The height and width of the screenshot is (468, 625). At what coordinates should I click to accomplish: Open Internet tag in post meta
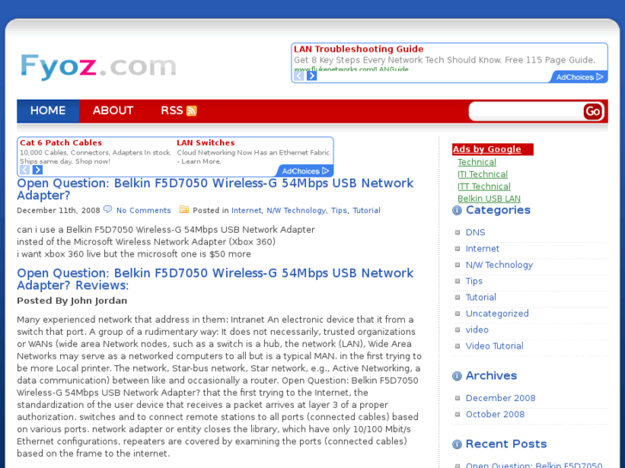[x=247, y=210]
